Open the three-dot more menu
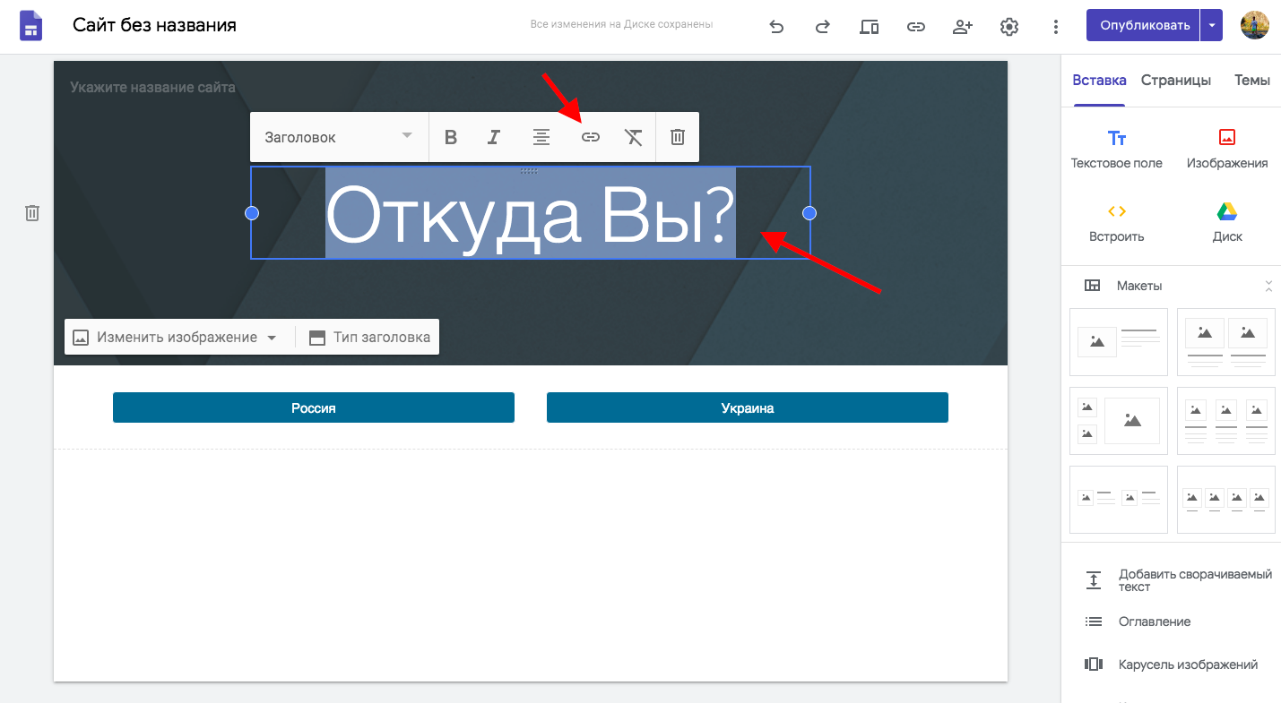The width and height of the screenshot is (1281, 703). click(x=1056, y=27)
